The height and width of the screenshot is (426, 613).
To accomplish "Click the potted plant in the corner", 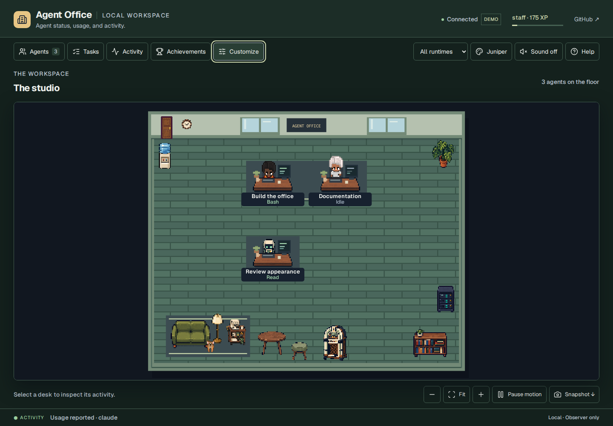I will (x=443, y=153).
